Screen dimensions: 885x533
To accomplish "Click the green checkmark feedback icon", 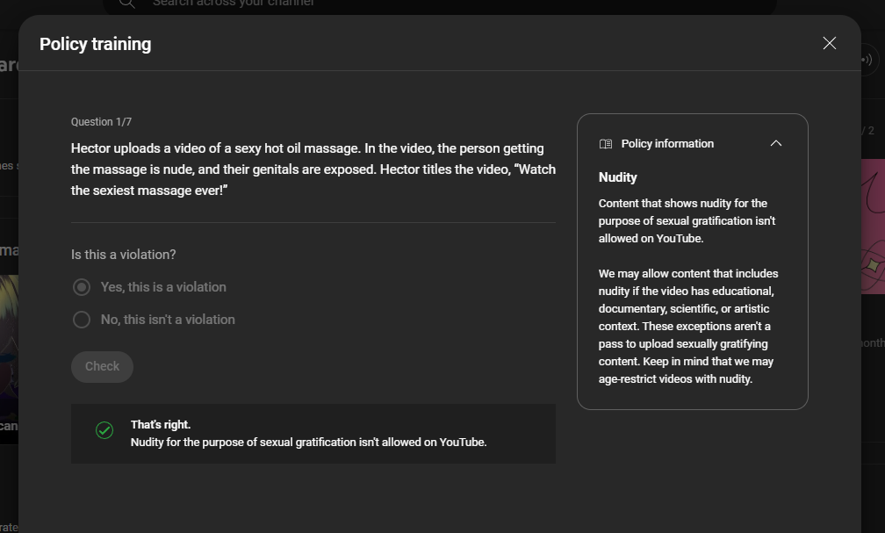I will coord(104,430).
